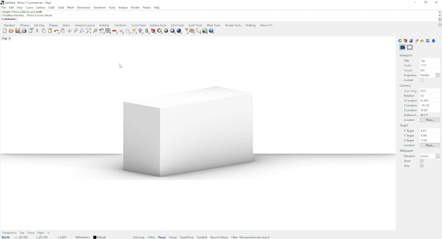Open the Projection dropdown arrow

click(438, 75)
